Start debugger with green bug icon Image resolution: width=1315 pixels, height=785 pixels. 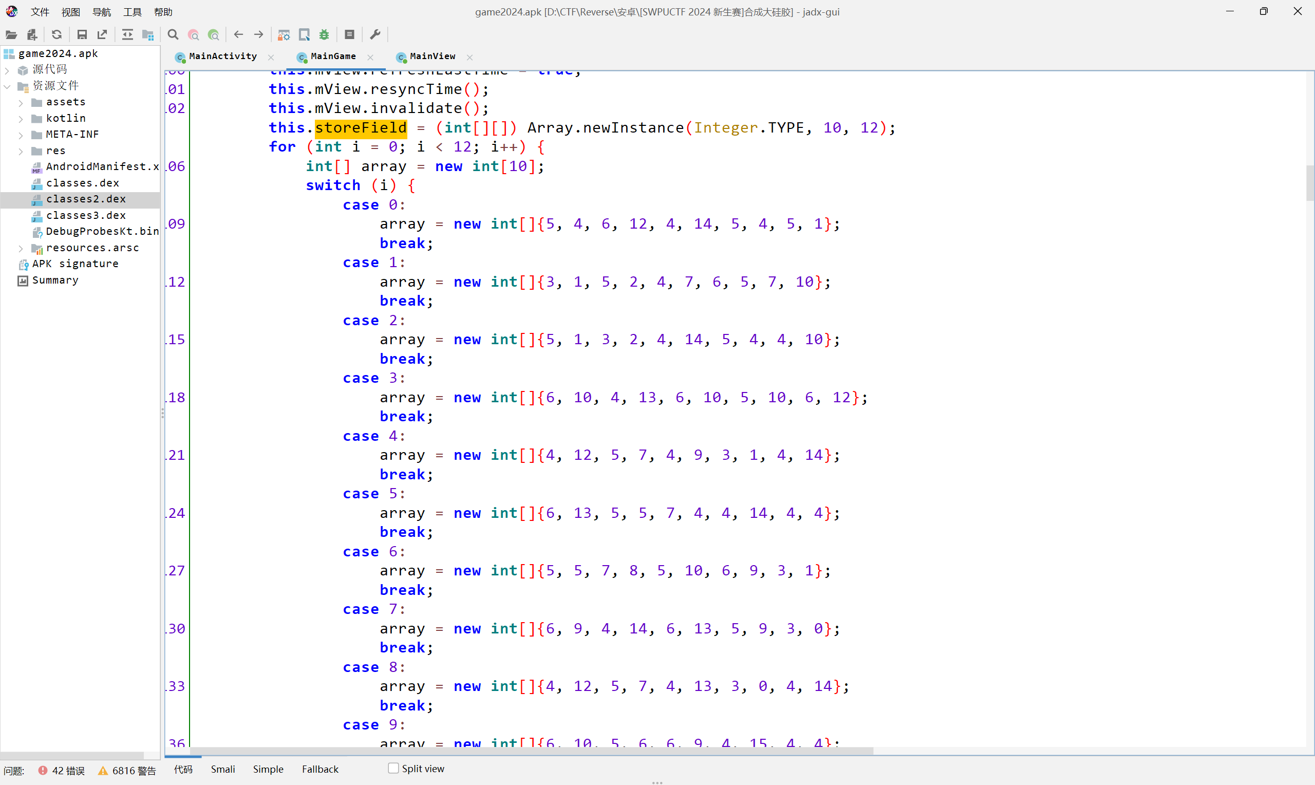pyautogui.click(x=325, y=35)
